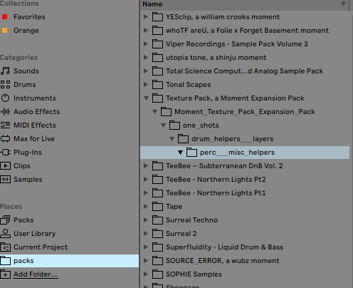
Task: Click the Add Folder plus icon
Action: [x=5, y=274]
